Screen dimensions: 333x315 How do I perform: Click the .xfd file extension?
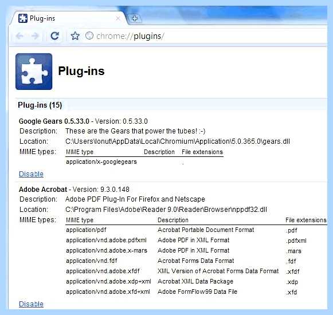pos(291,292)
